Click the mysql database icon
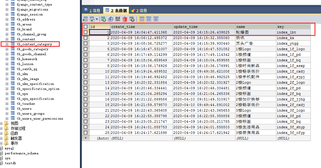This screenshot has width=321, height=168. point(2,148)
